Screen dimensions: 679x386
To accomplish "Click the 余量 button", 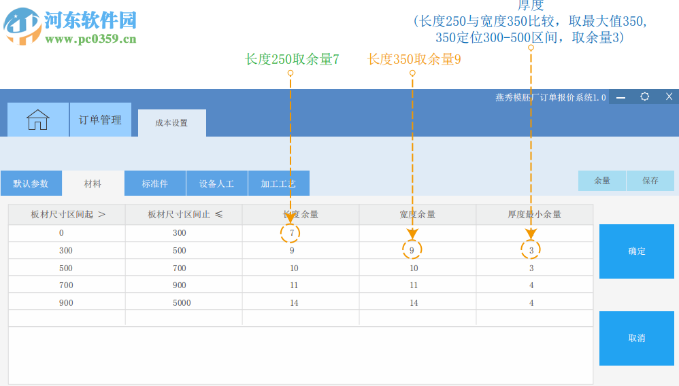I will (x=602, y=181).
